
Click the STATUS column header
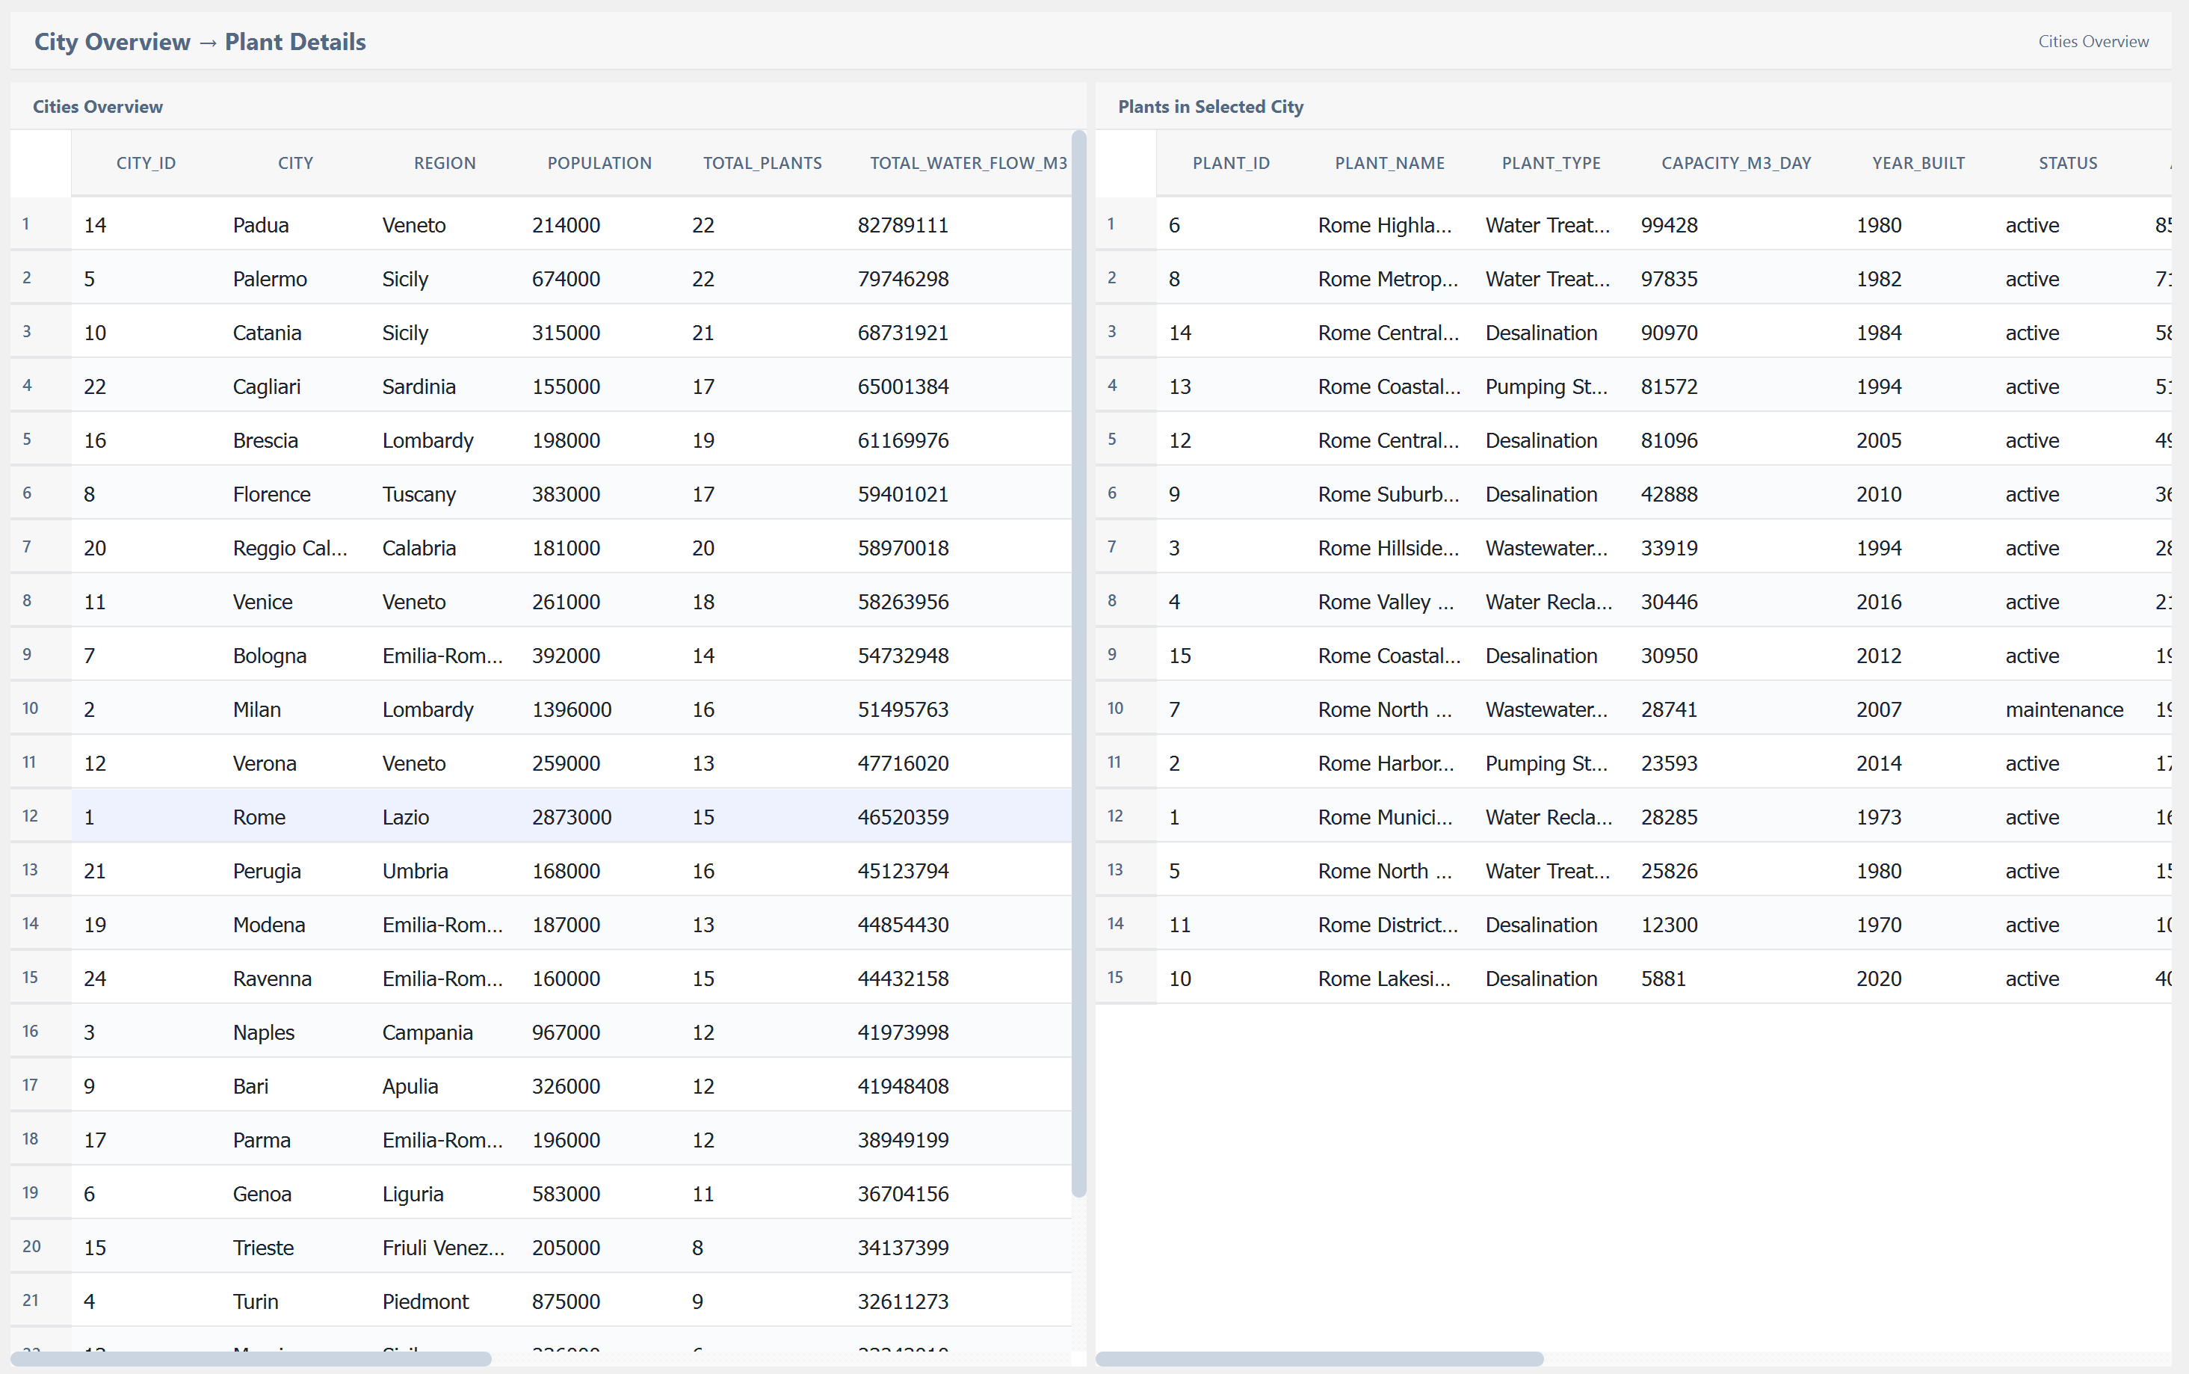tap(2066, 164)
